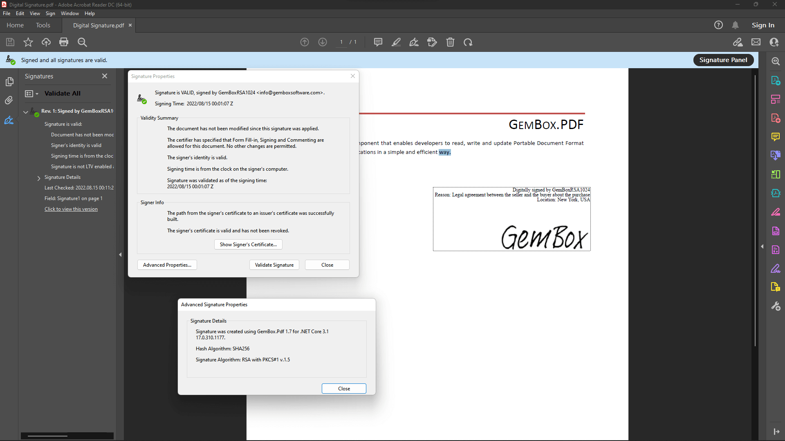
Task: Click Show Signer's Certificate button
Action: point(248,245)
